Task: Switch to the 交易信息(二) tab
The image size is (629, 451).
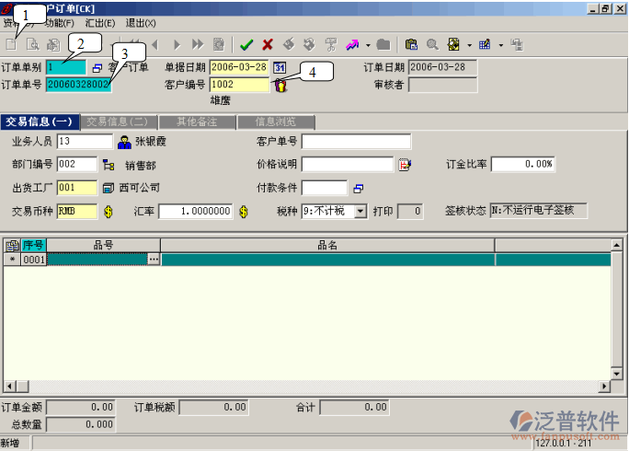Action: (x=120, y=122)
